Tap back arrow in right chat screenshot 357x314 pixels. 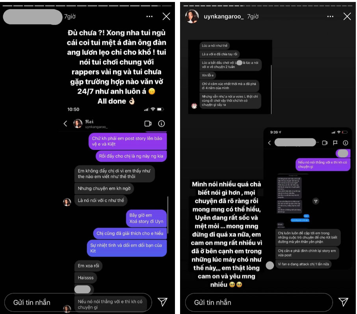tap(270, 143)
